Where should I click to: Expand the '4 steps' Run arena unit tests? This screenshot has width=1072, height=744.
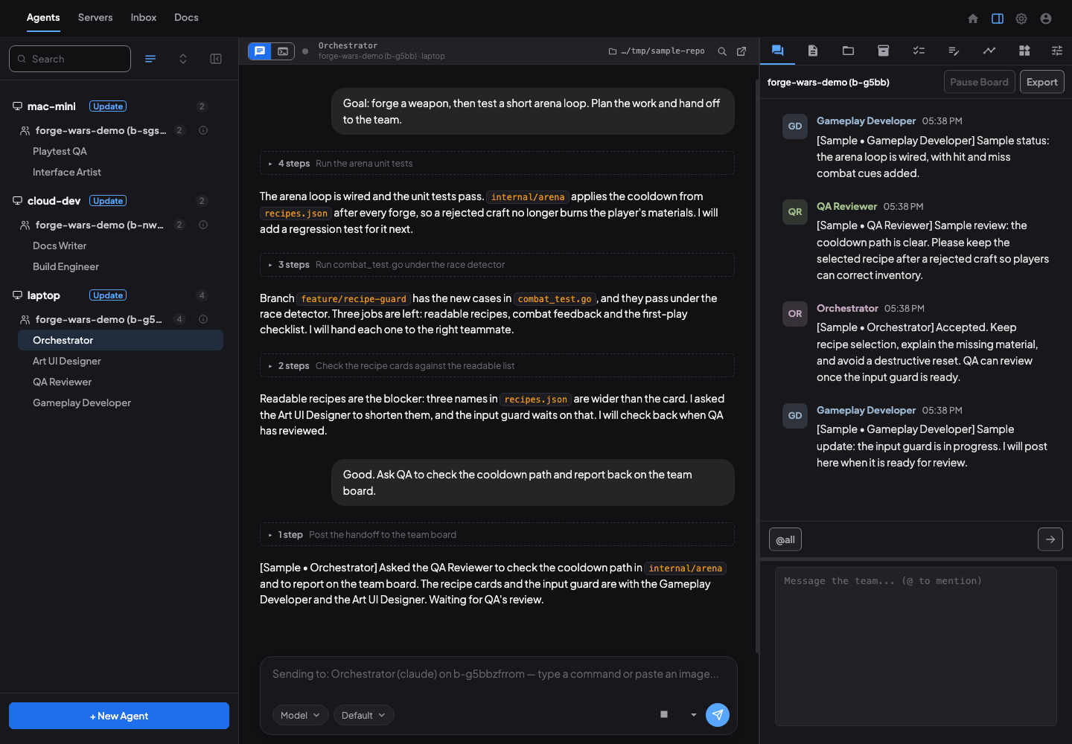pos(497,164)
